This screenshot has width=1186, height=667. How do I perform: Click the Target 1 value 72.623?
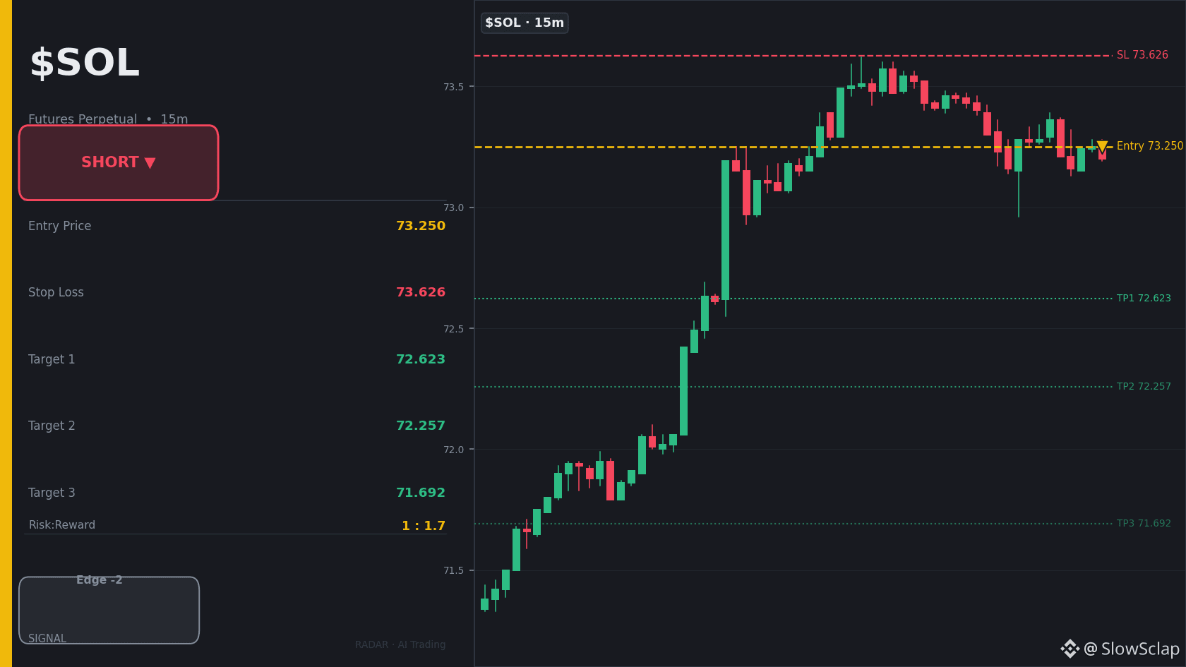pyautogui.click(x=421, y=359)
